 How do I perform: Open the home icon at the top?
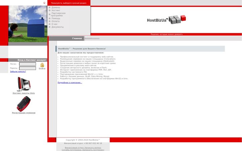click(x=44, y=3)
